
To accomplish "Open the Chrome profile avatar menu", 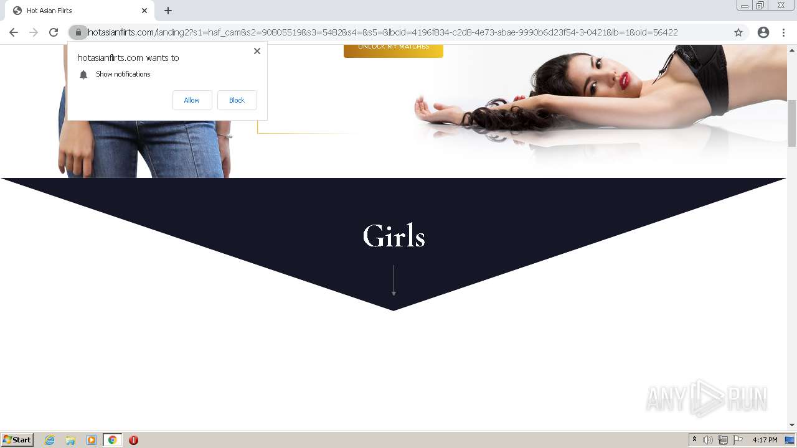I will 763,32.
